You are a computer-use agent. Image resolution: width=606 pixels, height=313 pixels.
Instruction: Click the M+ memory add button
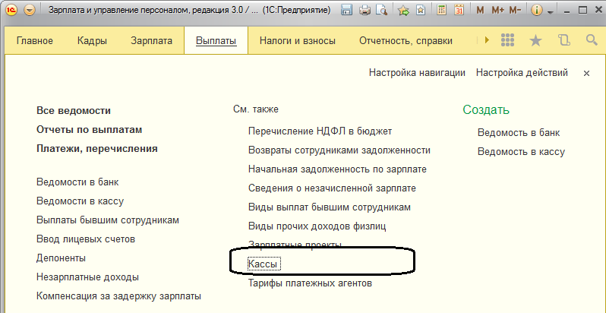click(498, 11)
